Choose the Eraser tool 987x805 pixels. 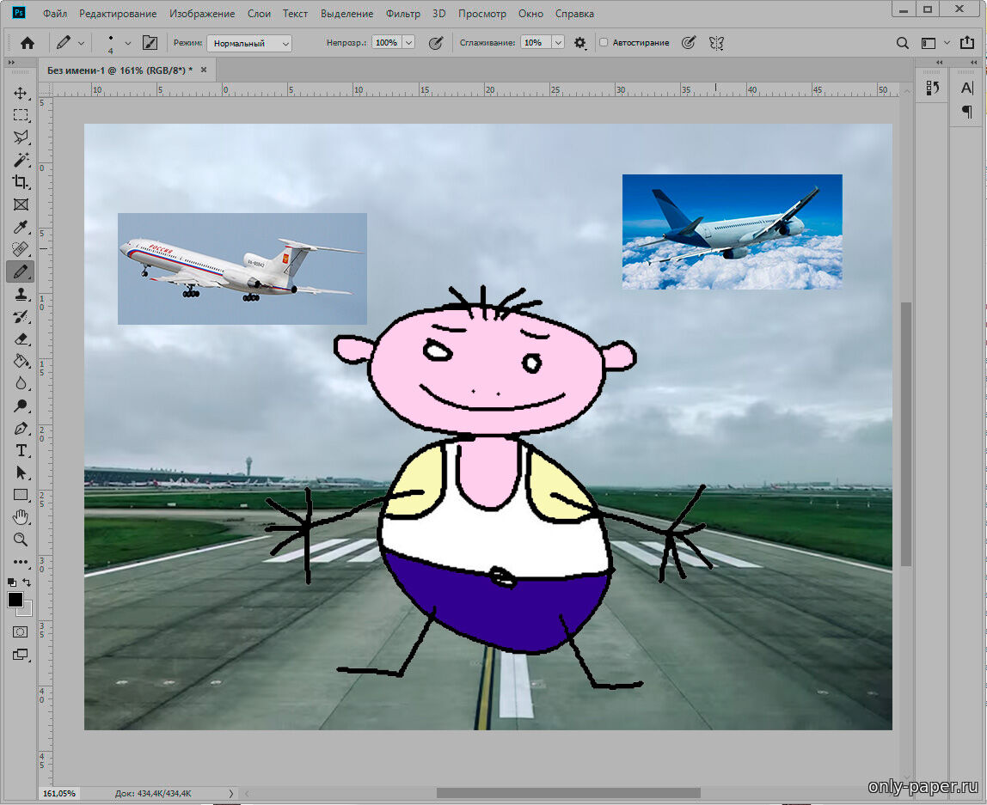(21, 338)
